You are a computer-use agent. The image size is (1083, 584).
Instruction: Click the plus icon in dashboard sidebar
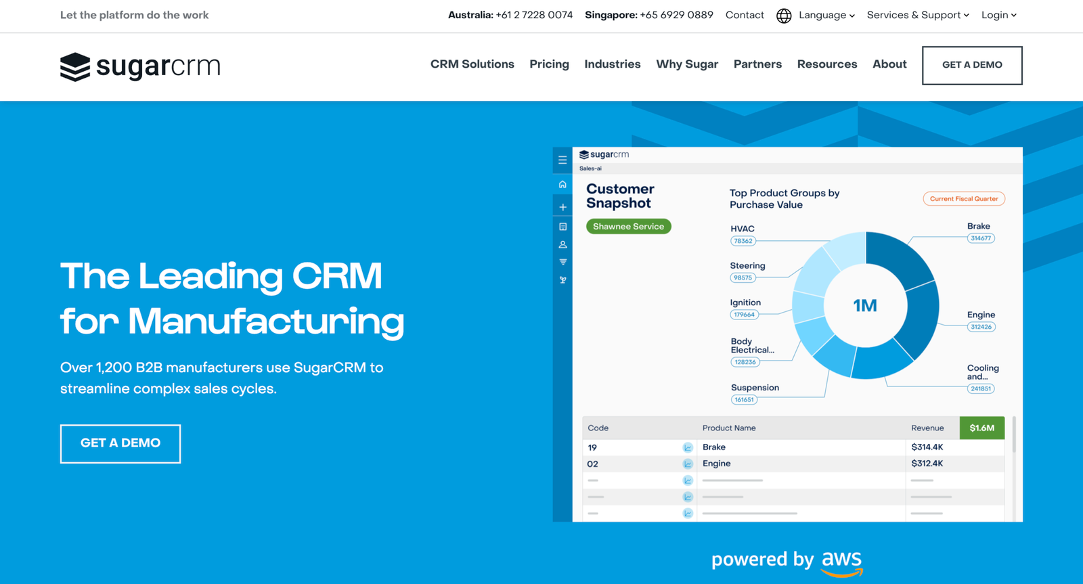click(562, 207)
